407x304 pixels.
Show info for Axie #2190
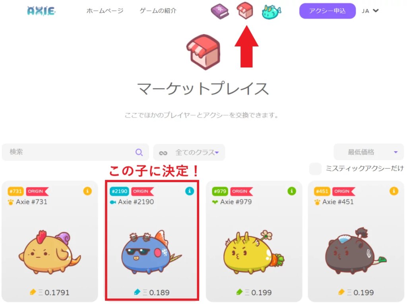(x=190, y=191)
